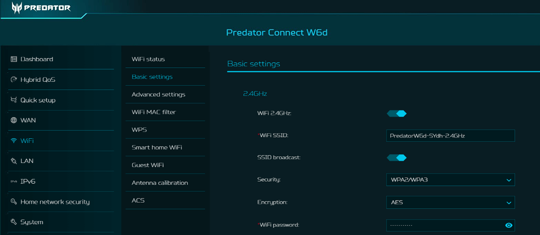Open WiFi MAC filter page
Viewport: 540px width, 235px height.
click(153, 112)
